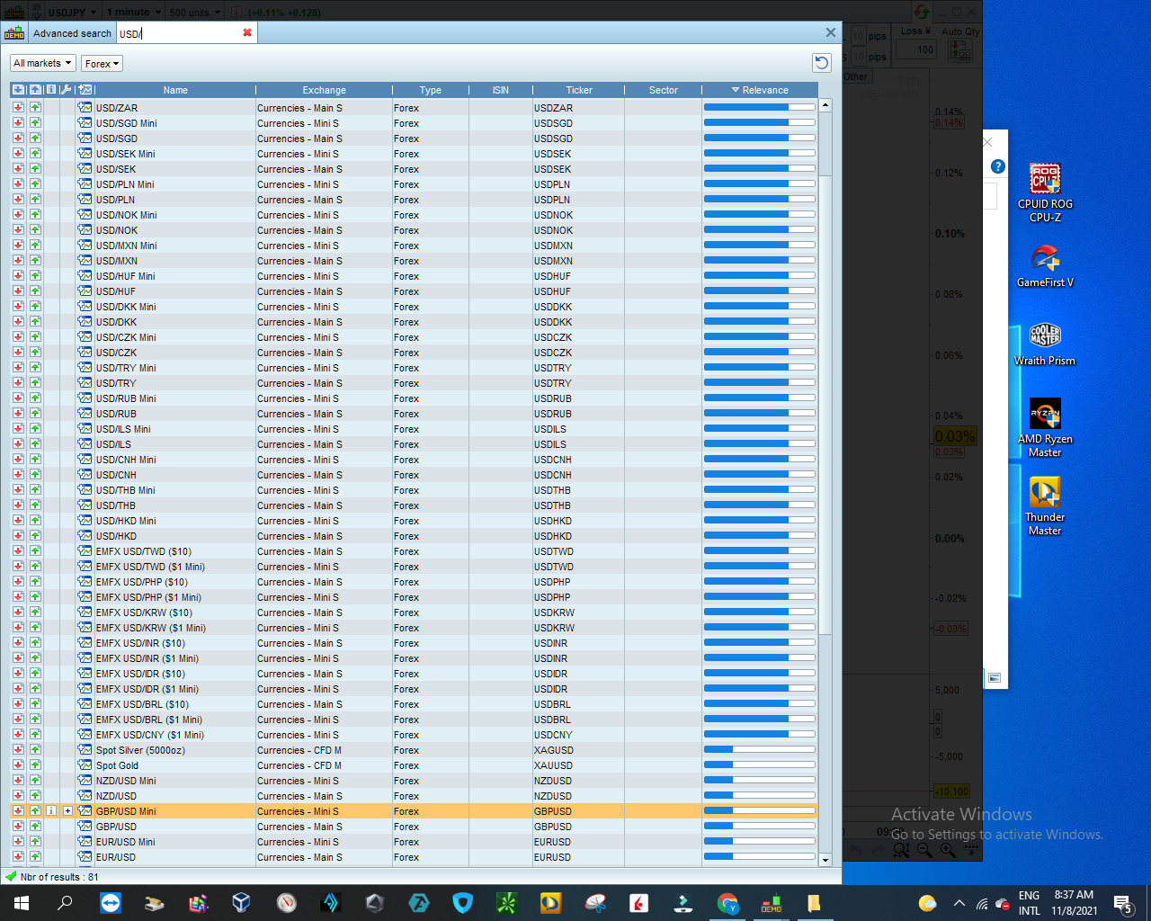Sort results by the Exchange column header
1151x921 pixels.
pos(324,90)
